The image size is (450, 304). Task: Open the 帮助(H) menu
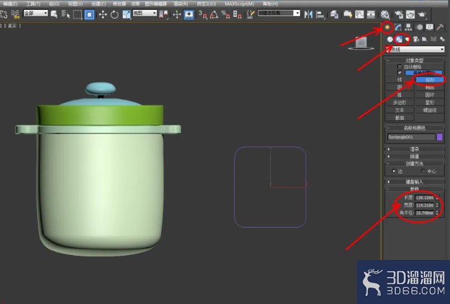pyautogui.click(x=270, y=4)
